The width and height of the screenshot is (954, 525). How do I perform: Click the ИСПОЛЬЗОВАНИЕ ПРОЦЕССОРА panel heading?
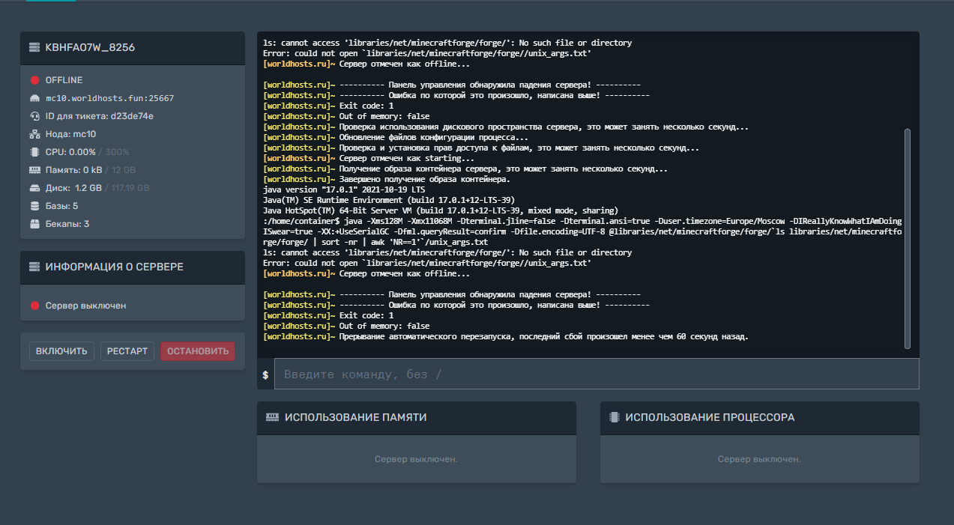pyautogui.click(x=710, y=417)
